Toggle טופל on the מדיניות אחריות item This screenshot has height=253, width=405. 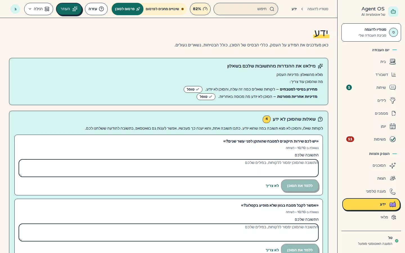206,97
